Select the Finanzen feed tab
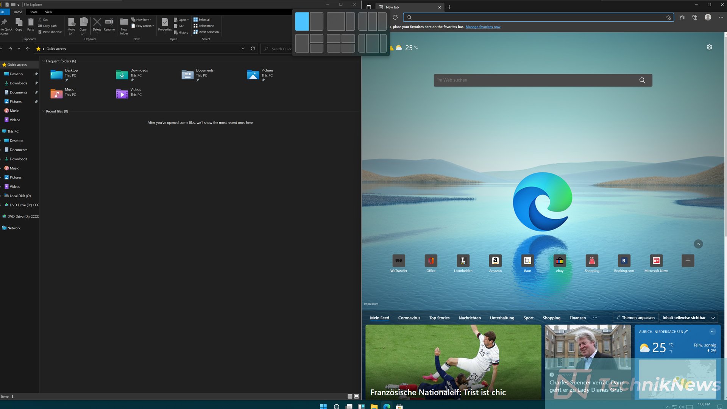727x409 pixels. click(577, 318)
